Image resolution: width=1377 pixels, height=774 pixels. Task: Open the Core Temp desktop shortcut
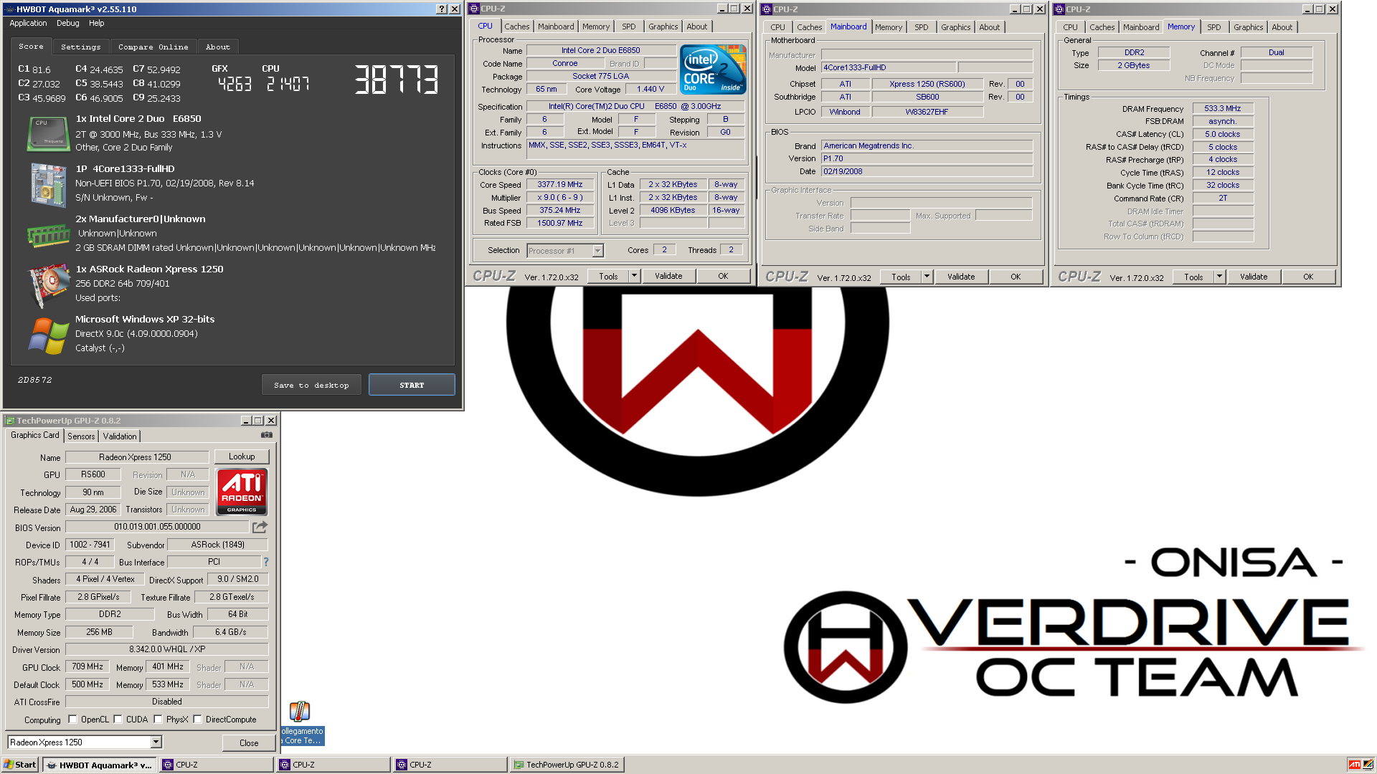pos(300,722)
